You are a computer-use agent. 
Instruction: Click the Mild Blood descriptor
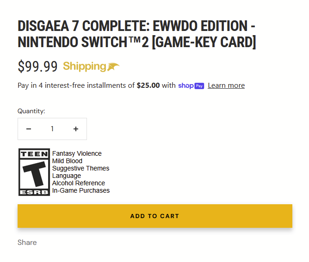tap(67, 161)
